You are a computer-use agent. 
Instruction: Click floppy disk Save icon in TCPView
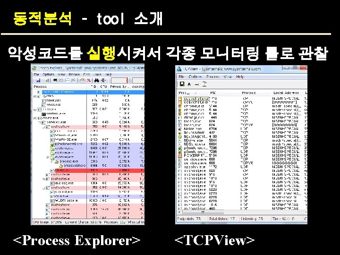pos(182,84)
